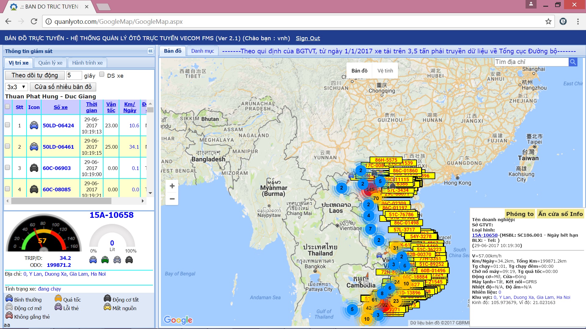Open the cluster marker showing 149
Viewport: 586px width, 329px height.
(x=370, y=189)
